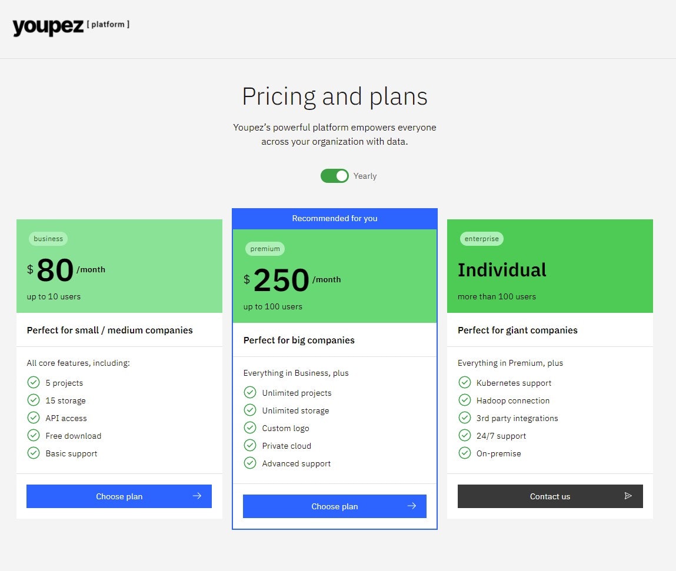Click the checkmark next to On-premise
The width and height of the screenshot is (676, 571).
point(465,453)
